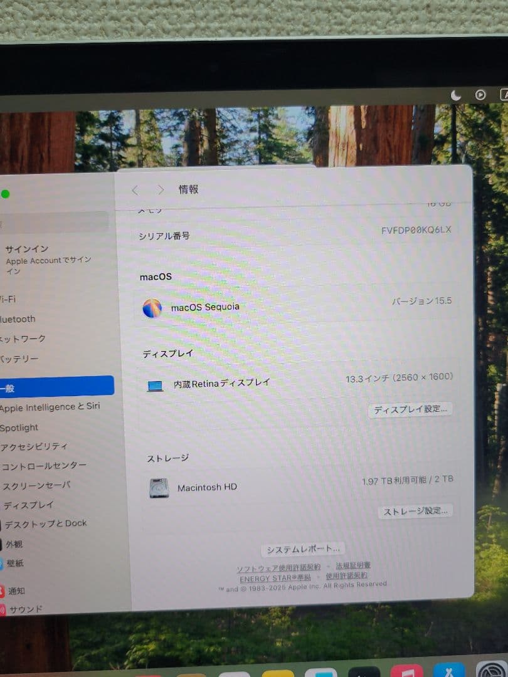This screenshot has height=677, width=508.
Task: Click the macOS Sequoia name text
Action: (x=205, y=307)
